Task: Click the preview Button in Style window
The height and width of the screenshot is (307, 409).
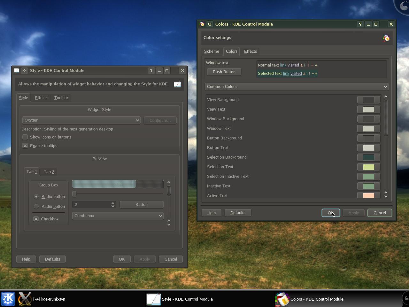Action: 142,204
